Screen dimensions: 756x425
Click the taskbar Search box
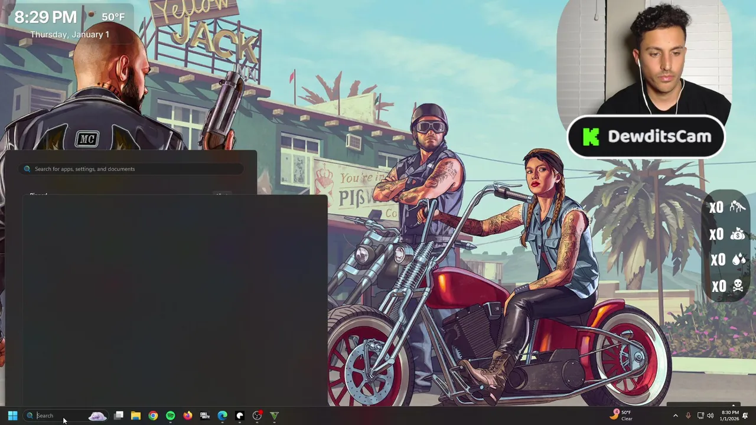pyautogui.click(x=66, y=416)
